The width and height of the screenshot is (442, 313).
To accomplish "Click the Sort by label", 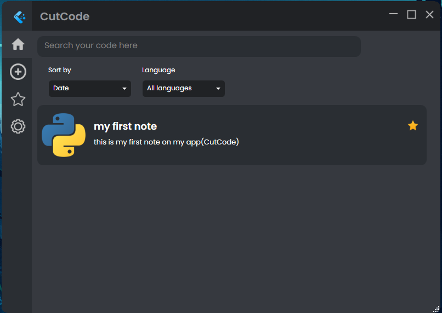I will click(59, 70).
